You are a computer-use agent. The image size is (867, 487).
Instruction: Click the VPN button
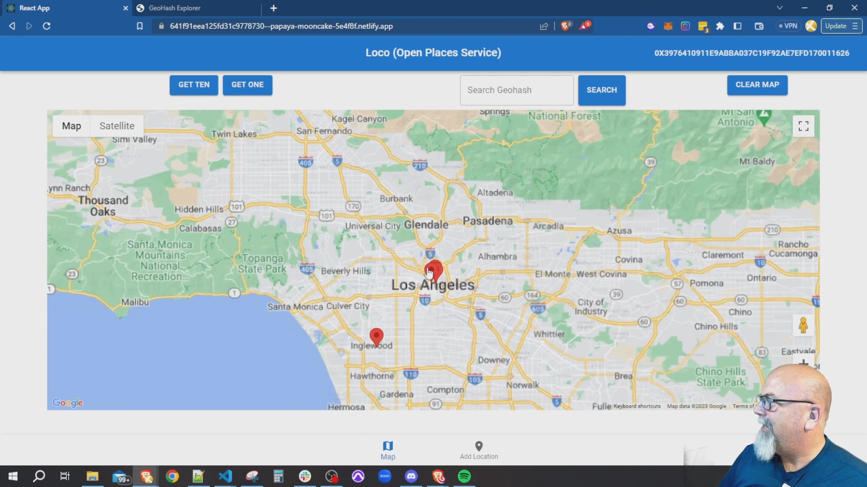tap(788, 26)
